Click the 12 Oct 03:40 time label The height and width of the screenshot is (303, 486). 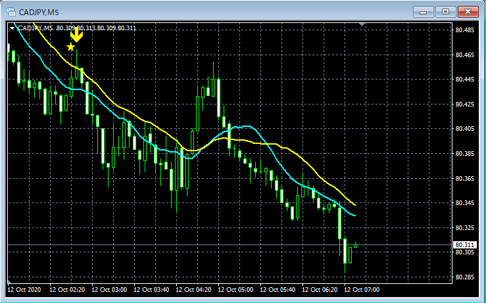(x=151, y=290)
